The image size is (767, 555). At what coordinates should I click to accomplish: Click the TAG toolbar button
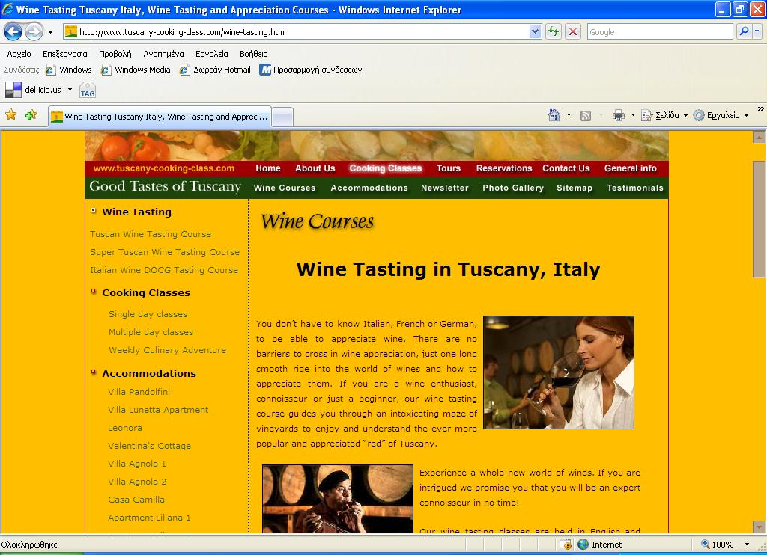coord(88,91)
